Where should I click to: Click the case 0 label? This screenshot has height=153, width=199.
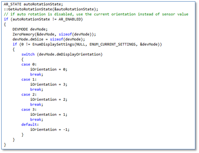29,64
